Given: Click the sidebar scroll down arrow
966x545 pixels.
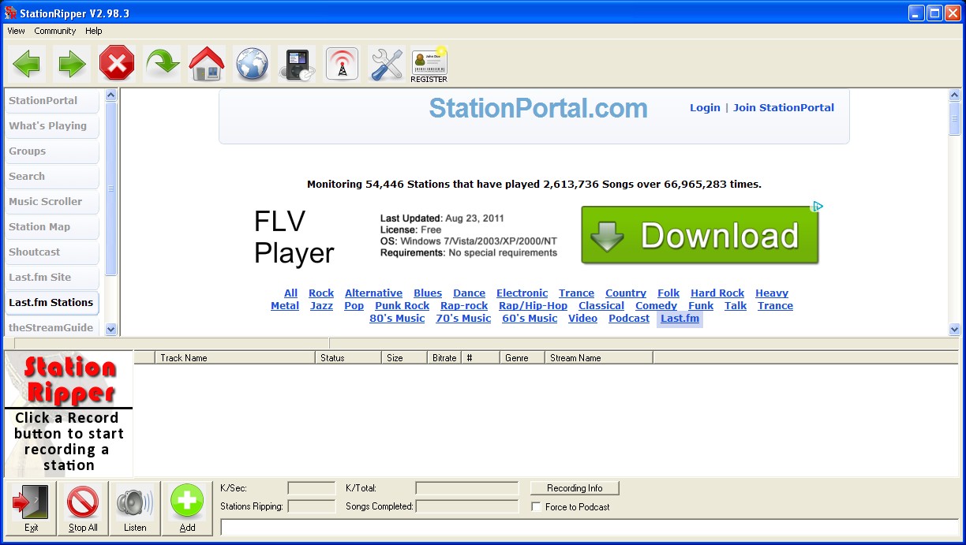Looking at the screenshot, I should (x=111, y=329).
